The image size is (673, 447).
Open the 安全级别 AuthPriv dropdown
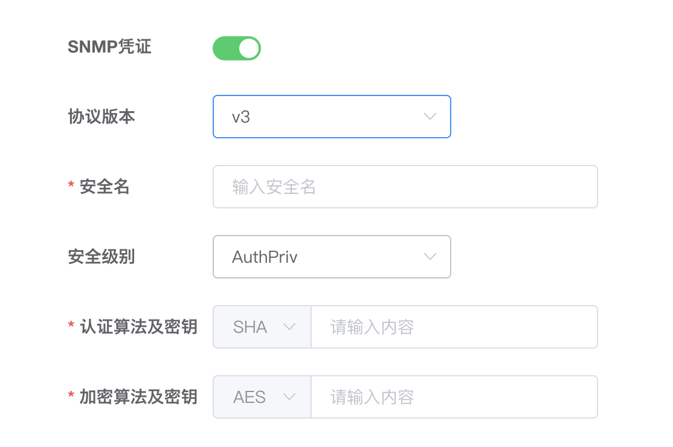(332, 257)
